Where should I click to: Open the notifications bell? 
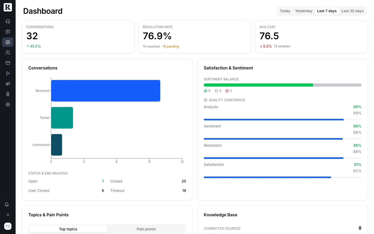[7, 204]
